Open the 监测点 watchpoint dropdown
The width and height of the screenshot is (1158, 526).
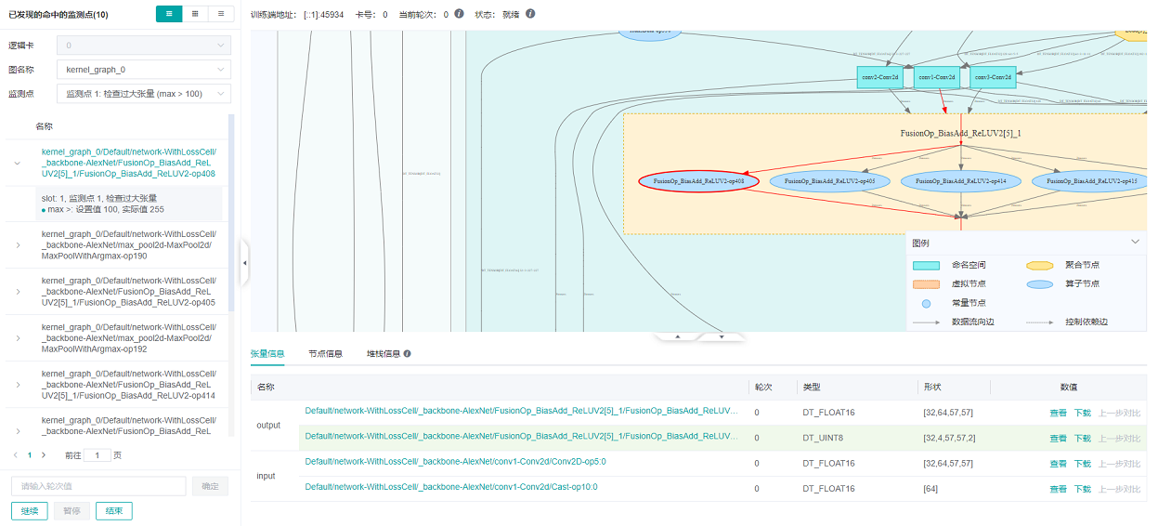(x=143, y=94)
